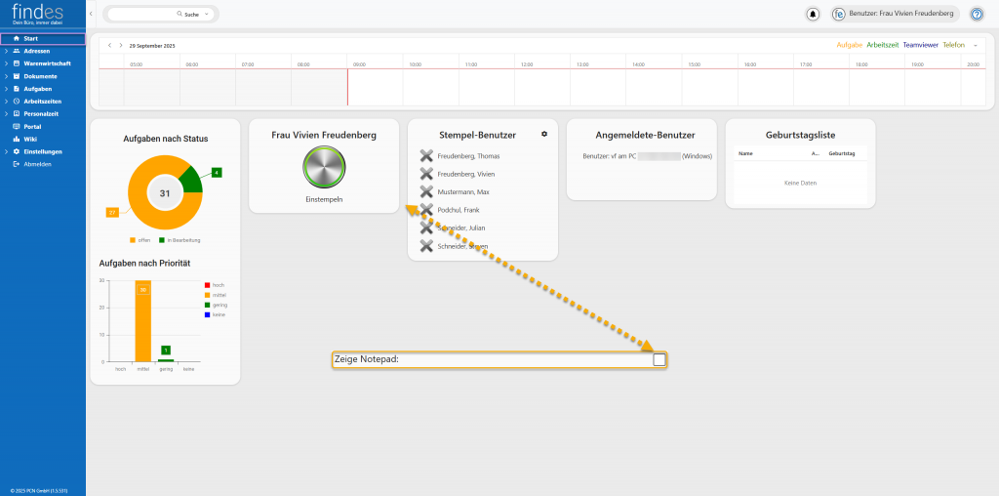999x496 pixels.
Task: Open the Benutzer Frau Vivien Freudenberg button
Action: click(x=893, y=14)
